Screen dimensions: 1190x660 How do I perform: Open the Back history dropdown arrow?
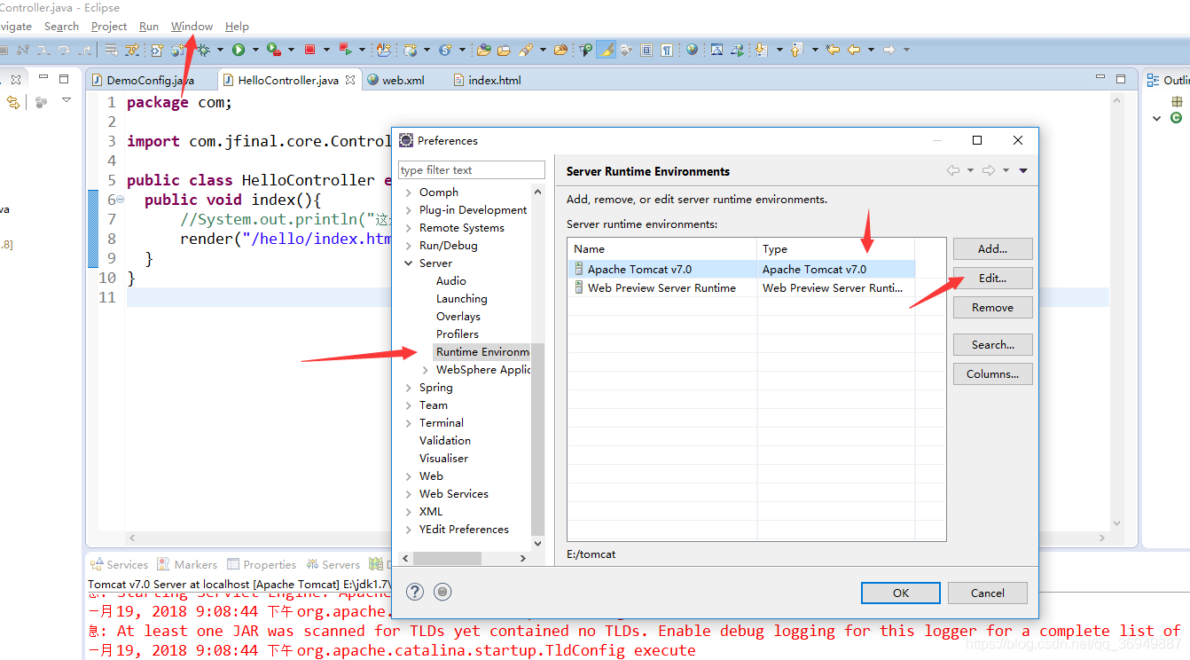tap(871, 50)
